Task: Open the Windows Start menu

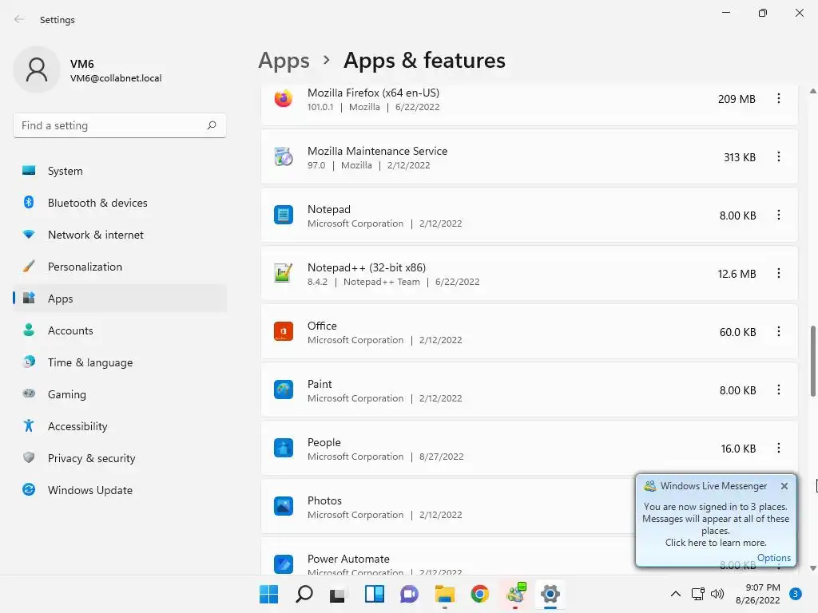Action: tap(268, 594)
